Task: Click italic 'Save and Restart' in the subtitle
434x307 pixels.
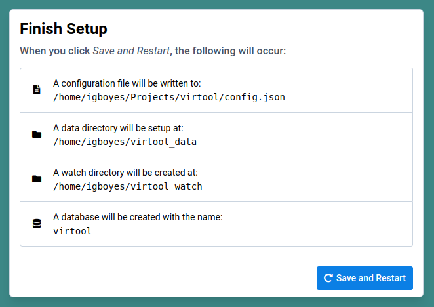Action: click(x=130, y=51)
